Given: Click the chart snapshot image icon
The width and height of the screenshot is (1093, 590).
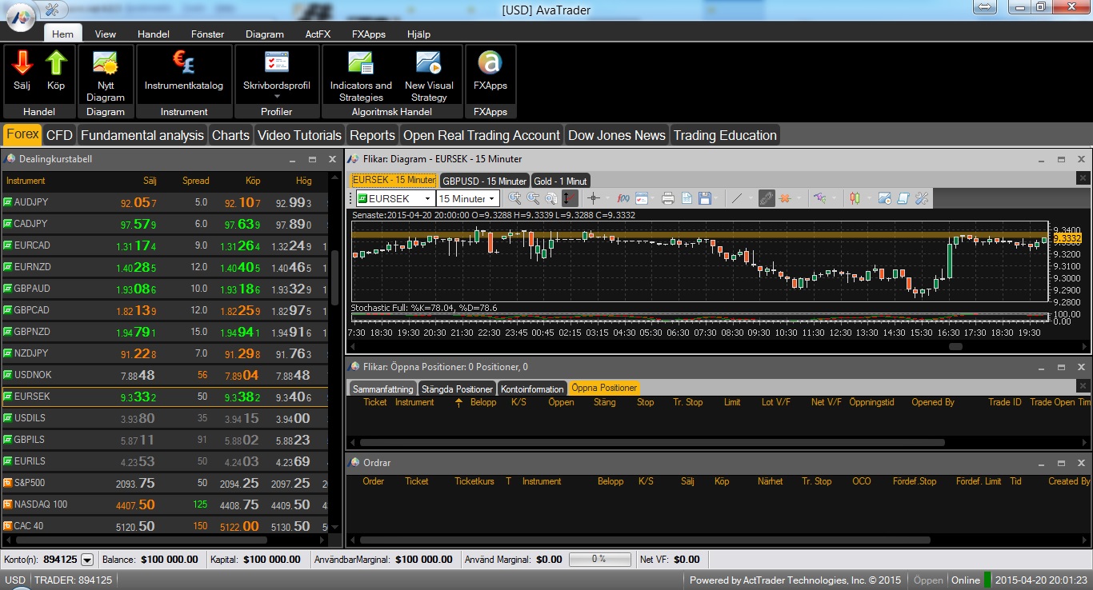Looking at the screenshot, I should pyautogui.click(x=884, y=198).
